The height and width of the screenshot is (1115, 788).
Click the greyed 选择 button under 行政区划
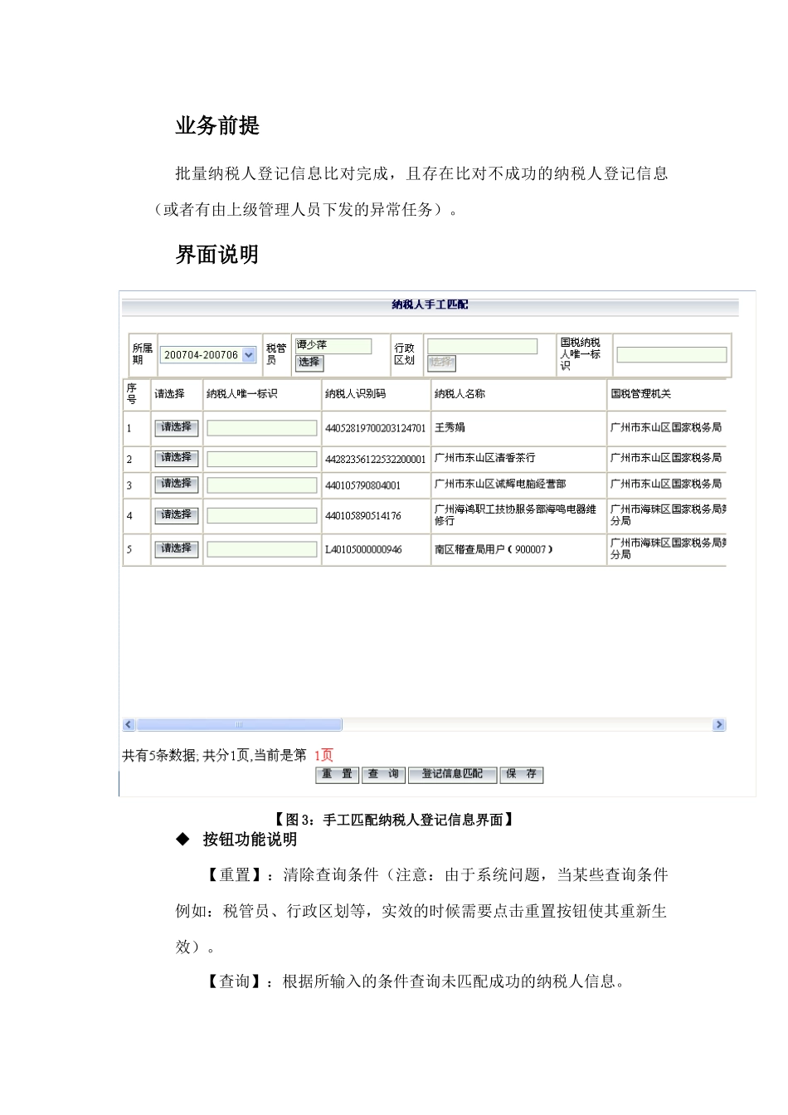441,363
